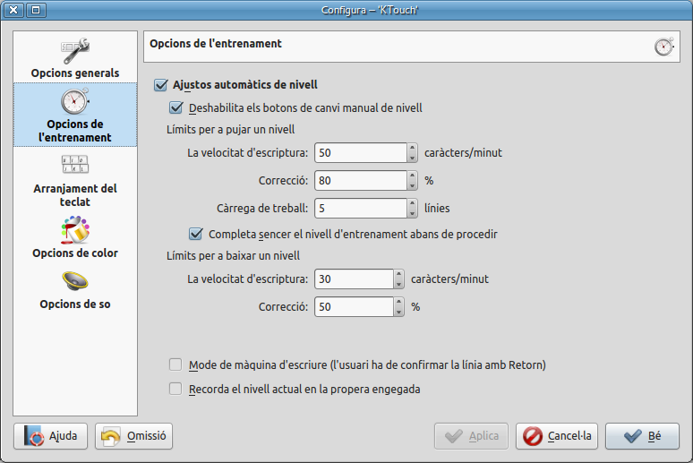This screenshot has width=693, height=463.
Task: Decrease the level-up Correcció percentage spinner
Action: pos(412,185)
